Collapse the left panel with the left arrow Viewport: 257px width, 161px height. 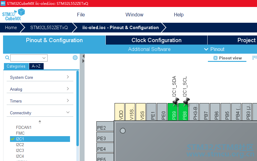(x=83, y=56)
